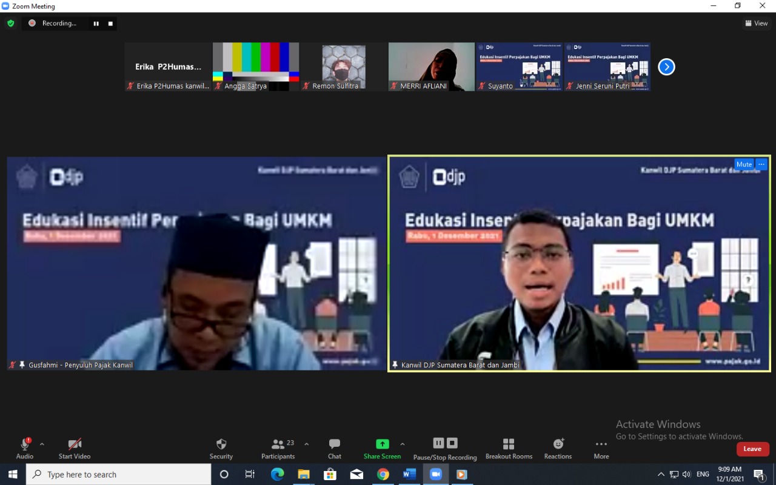
Task: Click the red Leave button
Action: pyautogui.click(x=752, y=449)
